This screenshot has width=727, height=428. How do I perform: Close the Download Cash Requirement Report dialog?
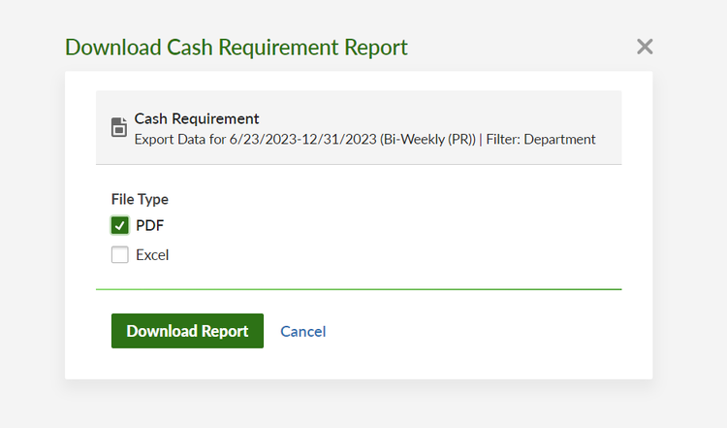645,47
